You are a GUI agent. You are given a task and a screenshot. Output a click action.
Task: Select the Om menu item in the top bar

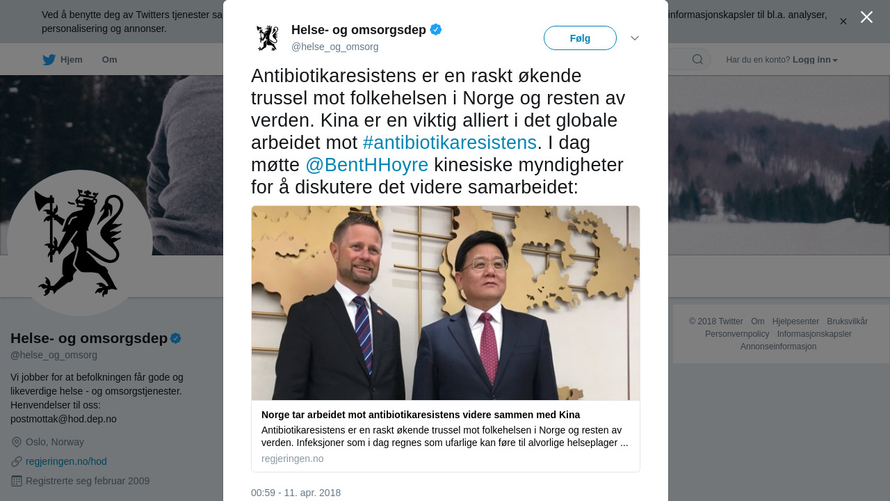click(x=109, y=60)
